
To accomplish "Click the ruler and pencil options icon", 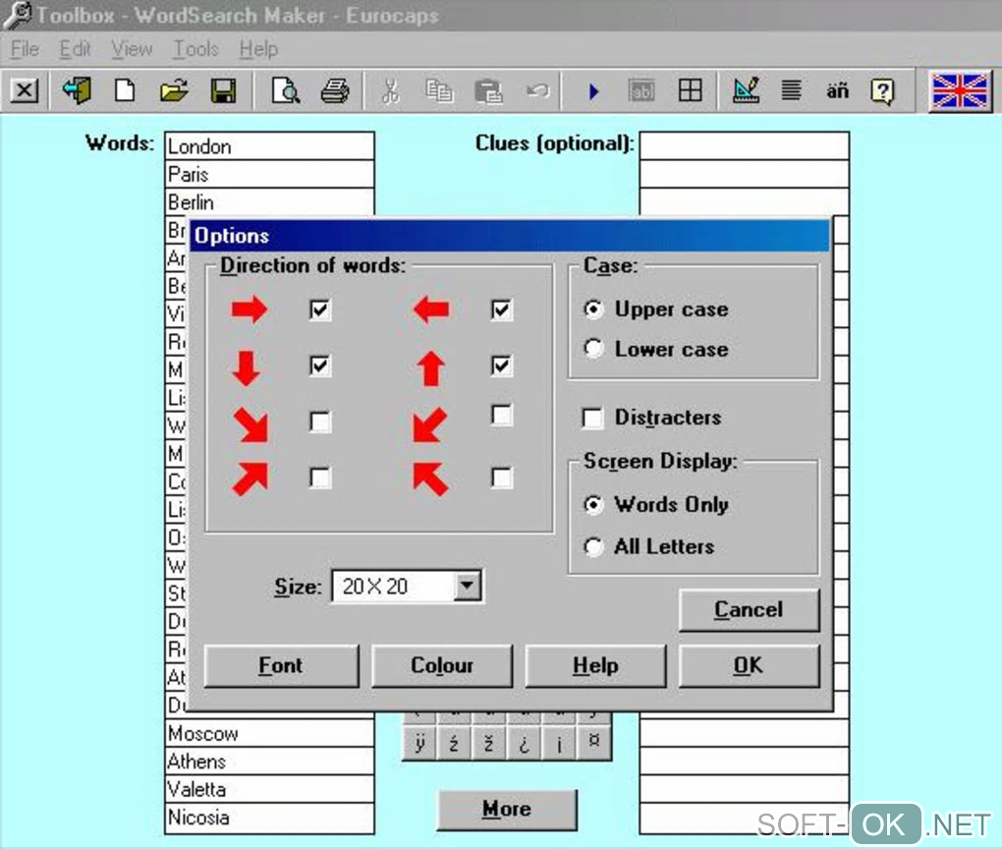I will (746, 90).
